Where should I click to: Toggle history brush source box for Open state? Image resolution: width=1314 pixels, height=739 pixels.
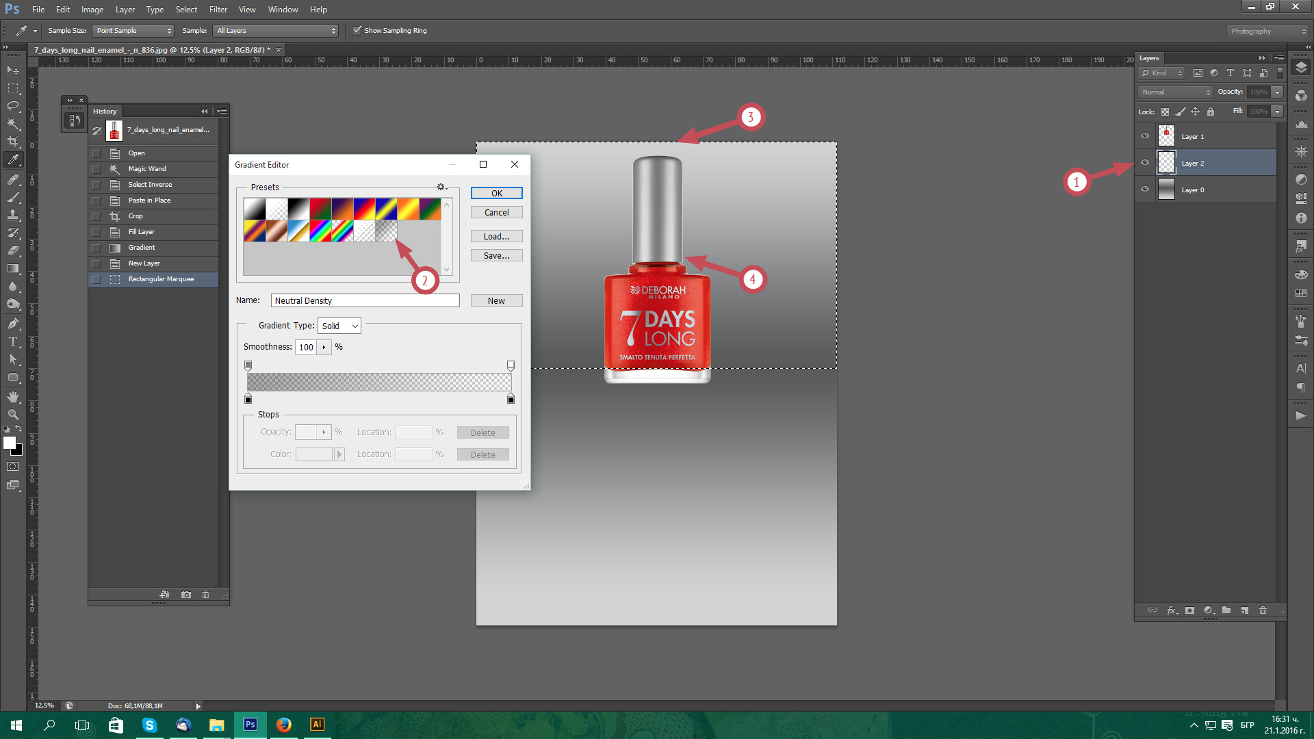coord(96,153)
